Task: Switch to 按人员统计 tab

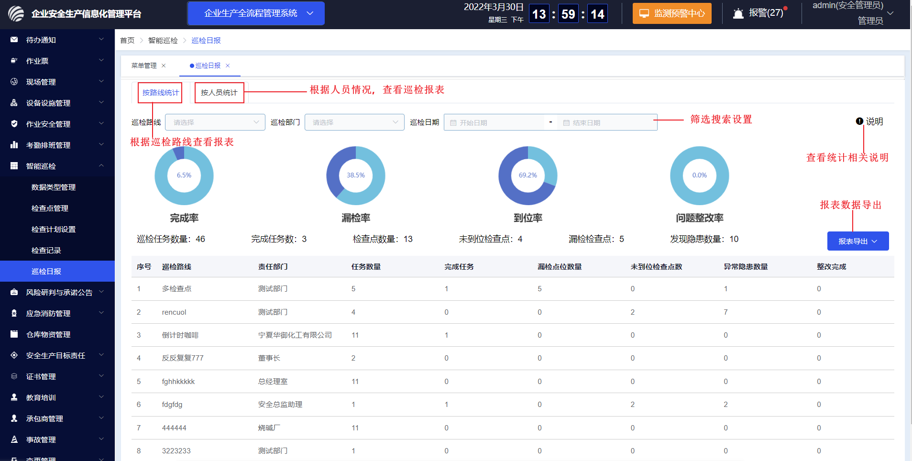Action: click(x=219, y=93)
